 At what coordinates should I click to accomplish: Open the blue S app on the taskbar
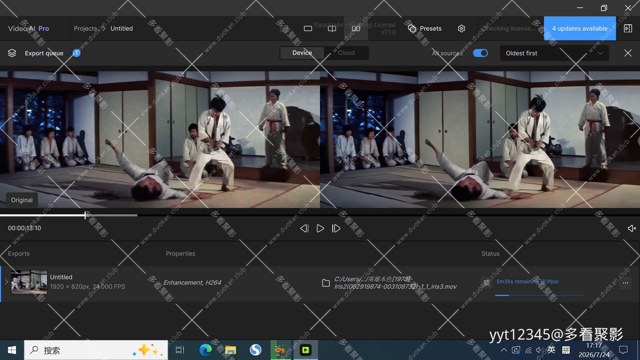(x=256, y=350)
